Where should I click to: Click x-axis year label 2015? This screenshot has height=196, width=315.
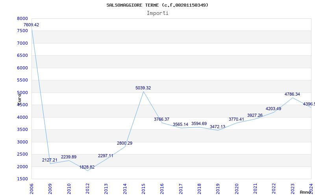[143, 189]
